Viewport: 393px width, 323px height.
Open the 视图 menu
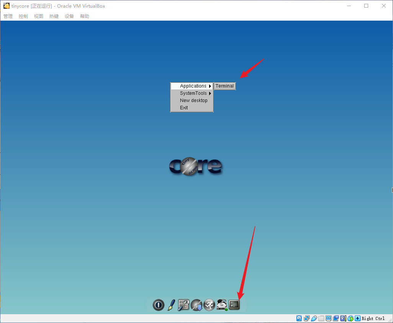[39, 16]
